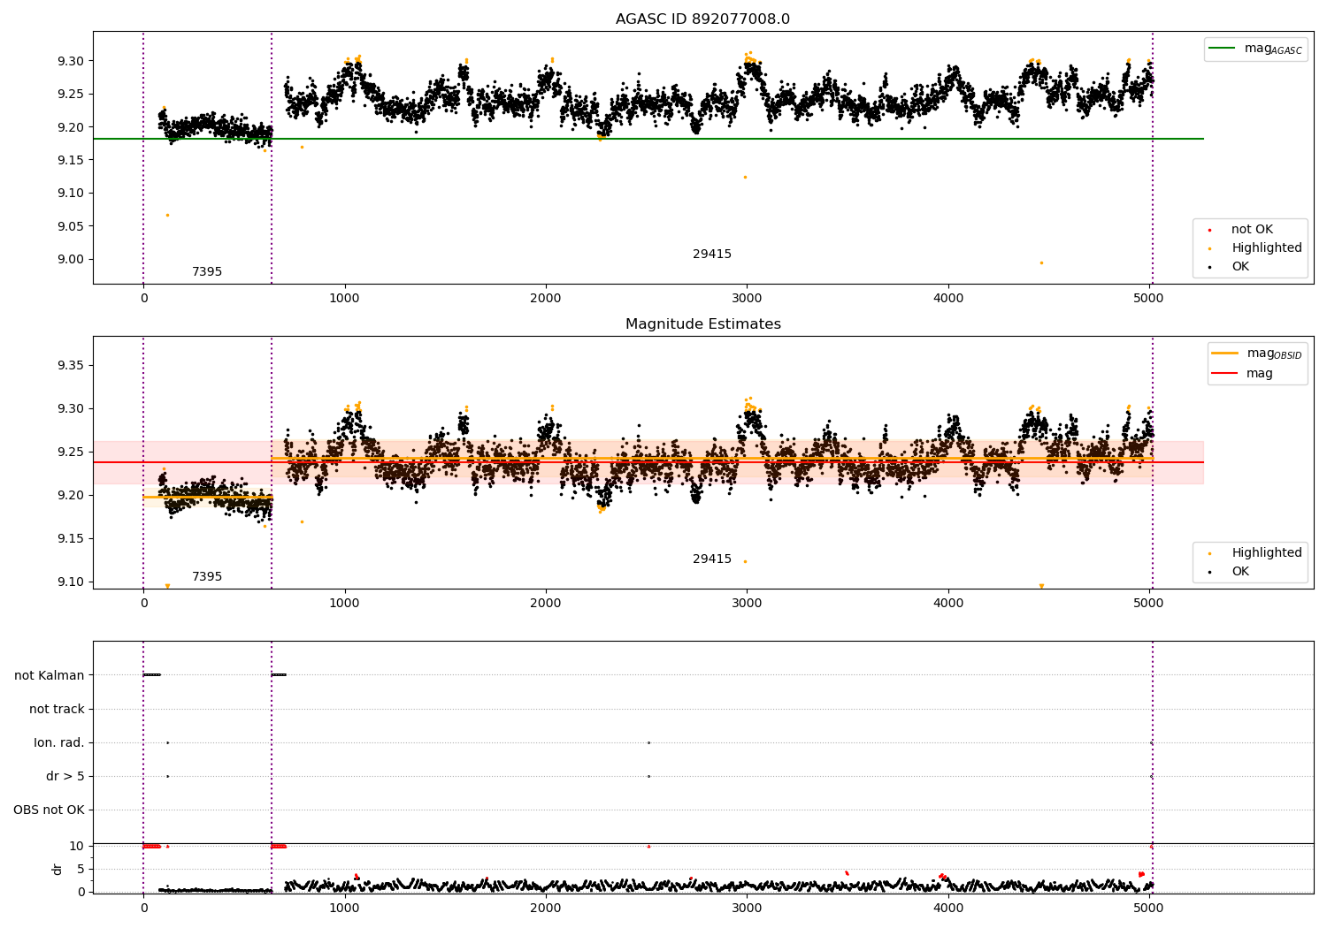Viewport: 1327px width, 928px height.
Task: Click the '7395' obsid label in top plot
Action: pyautogui.click(x=207, y=272)
